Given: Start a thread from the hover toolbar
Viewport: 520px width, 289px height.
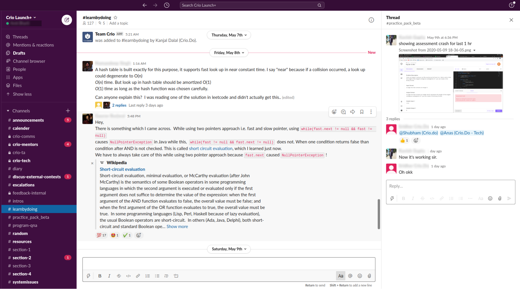Looking at the screenshot, I should coord(343,112).
